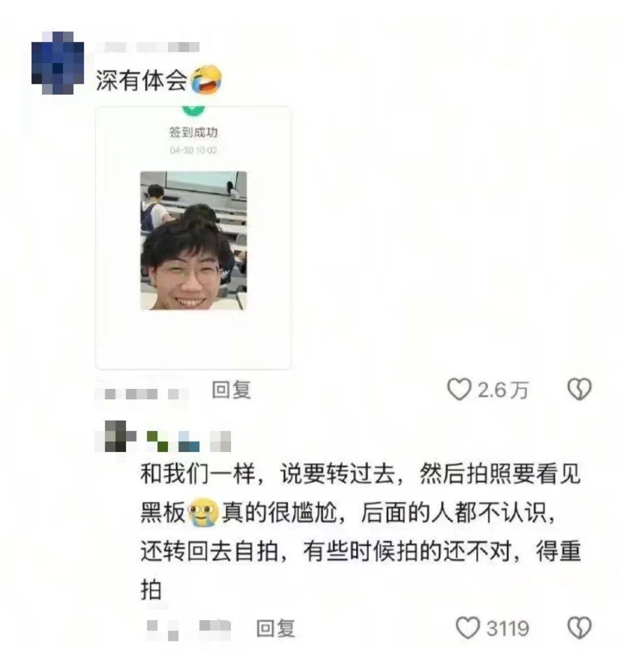Tap the green checkmark atop the sign-in card
Image resolution: width=619 pixels, height=658 pixels.
tap(193, 109)
